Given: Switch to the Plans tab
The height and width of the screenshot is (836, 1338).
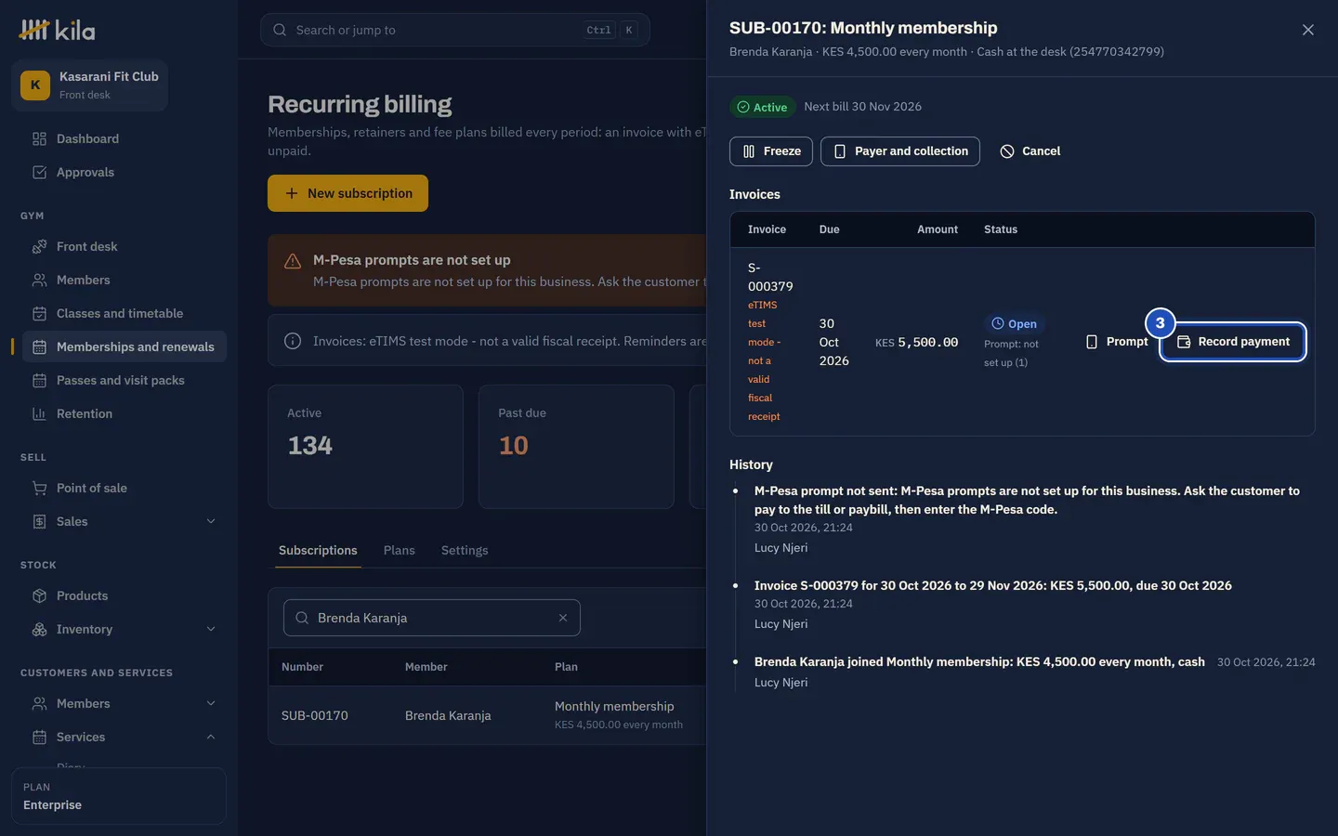Looking at the screenshot, I should coord(400,550).
